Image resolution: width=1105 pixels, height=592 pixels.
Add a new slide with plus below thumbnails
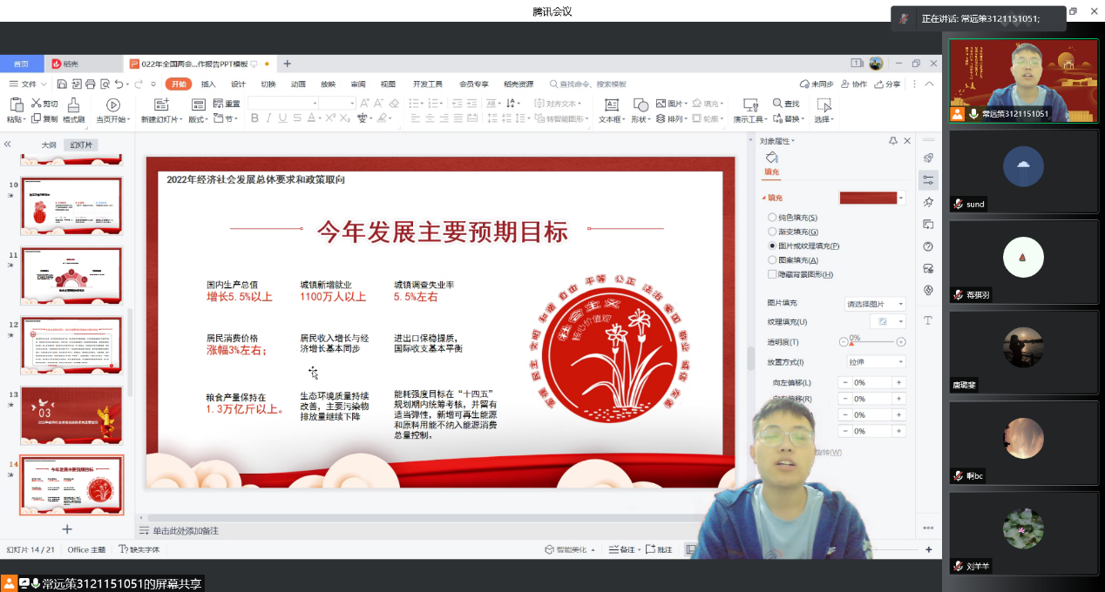click(x=67, y=528)
